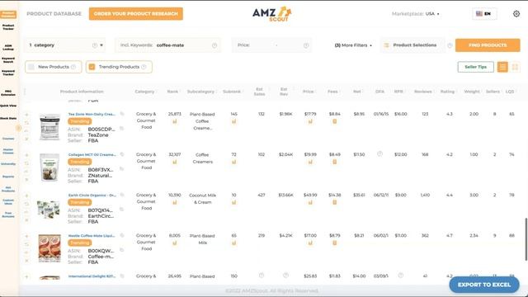This screenshot has width=528, height=297.
Task: Open price history chart for Collagen $19.99
Action: [310, 162]
